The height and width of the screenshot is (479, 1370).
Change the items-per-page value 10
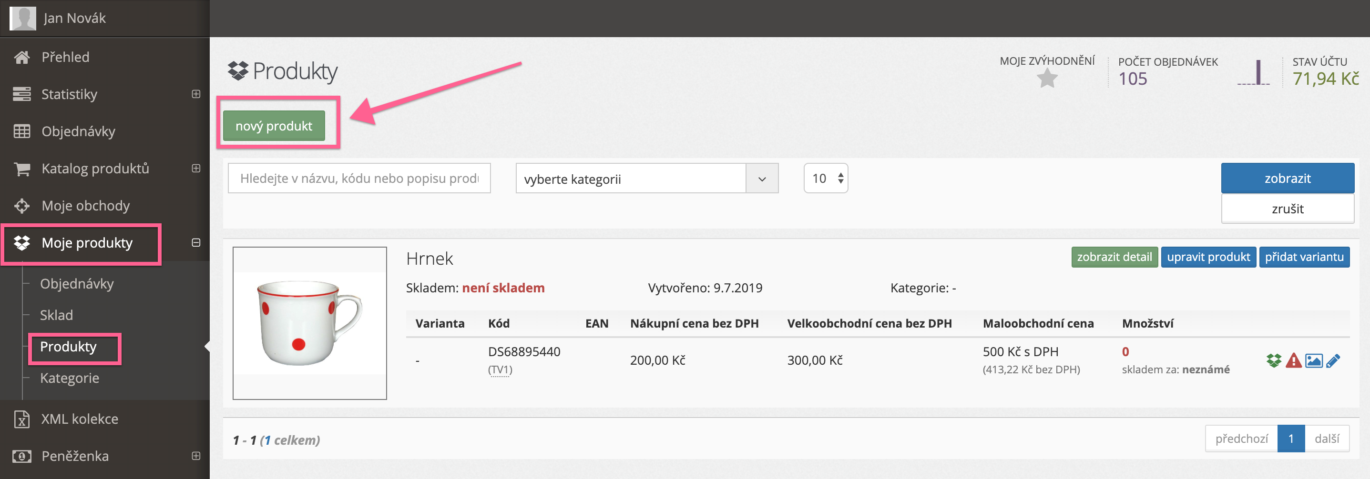pyautogui.click(x=826, y=179)
